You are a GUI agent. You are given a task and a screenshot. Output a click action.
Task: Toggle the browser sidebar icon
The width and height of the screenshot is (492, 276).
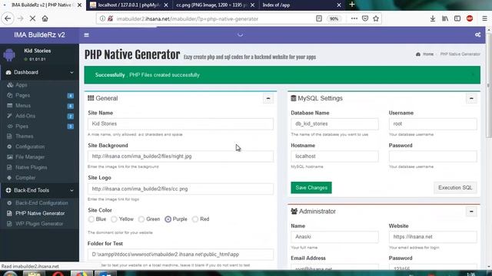(x=457, y=18)
